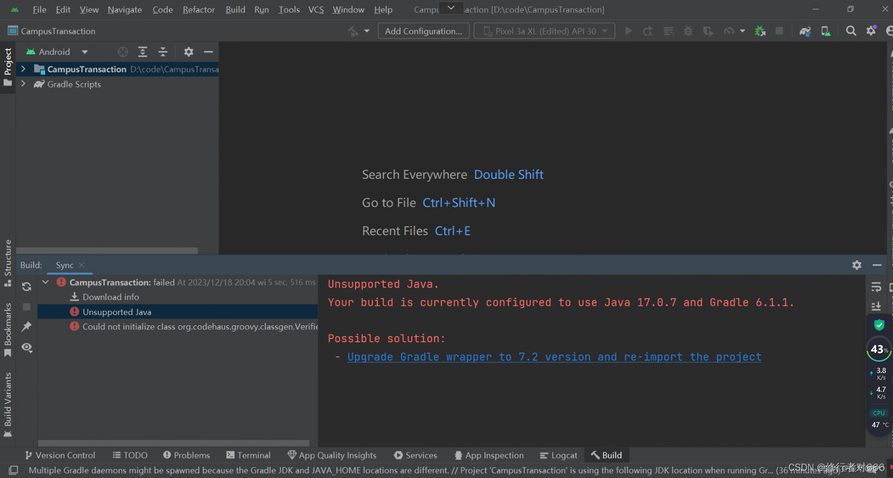Screen dimensions: 893x478
Task: Expand the Gradle Scripts node
Action: coord(23,84)
